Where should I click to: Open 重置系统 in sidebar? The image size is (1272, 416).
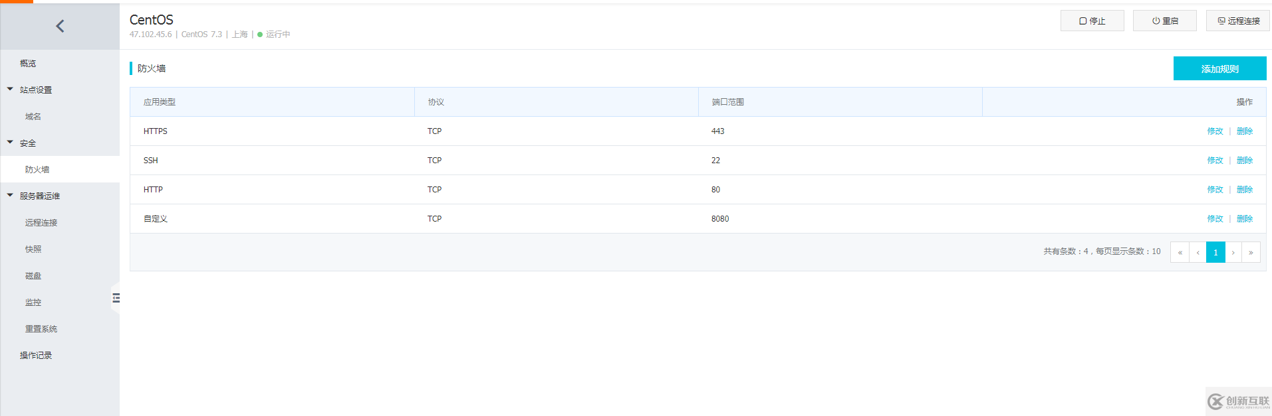coord(41,328)
